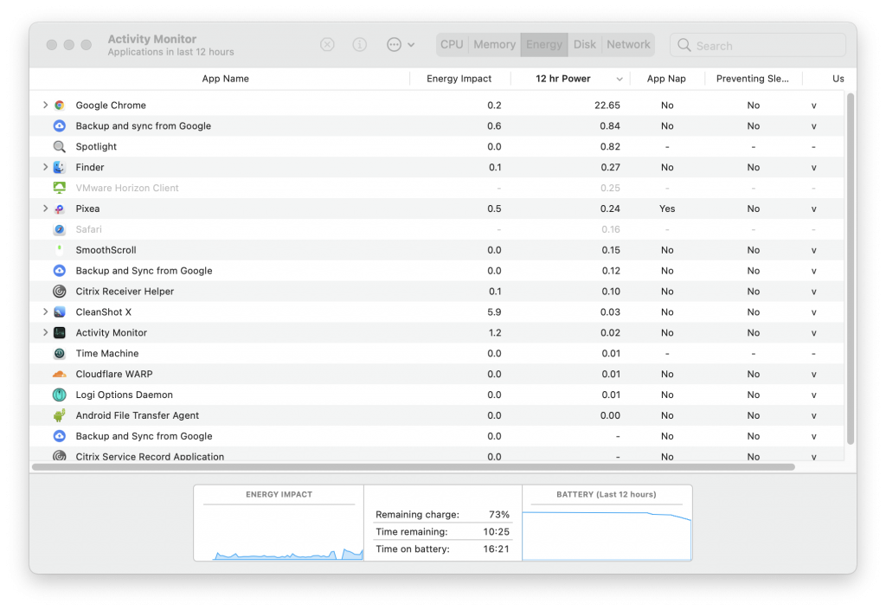The image size is (886, 610).
Task: Expand the Pixea process group
Action: (x=45, y=209)
